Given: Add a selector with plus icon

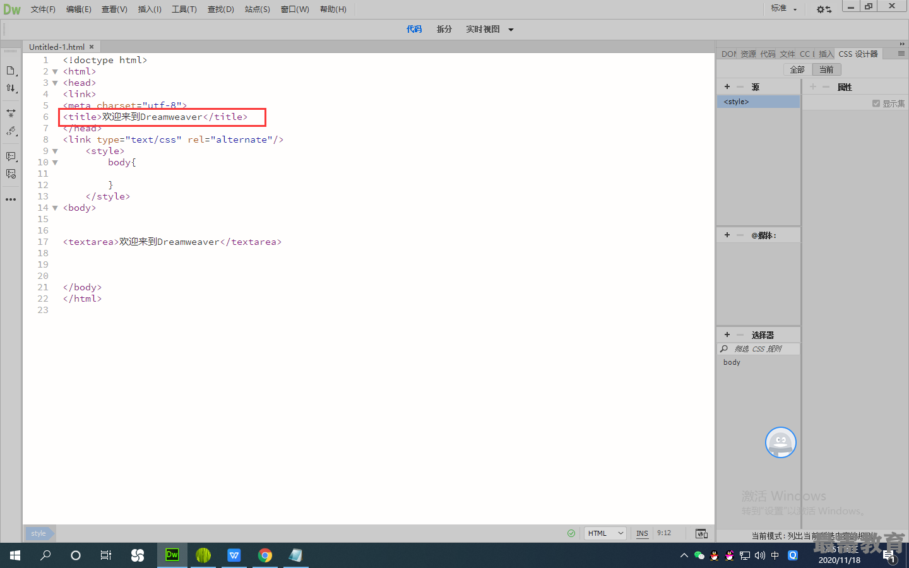Looking at the screenshot, I should point(727,335).
